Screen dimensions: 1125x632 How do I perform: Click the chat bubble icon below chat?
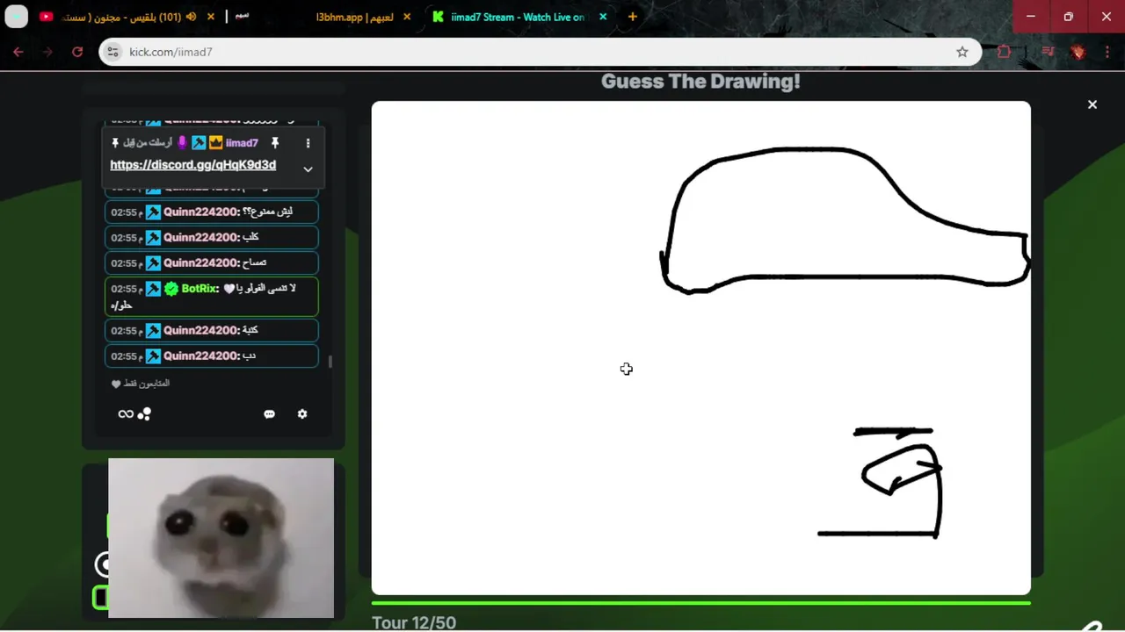pos(270,414)
